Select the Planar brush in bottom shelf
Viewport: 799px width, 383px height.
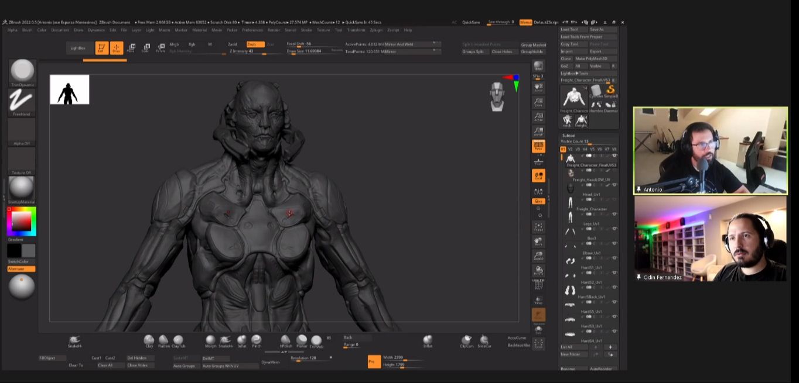(x=302, y=341)
